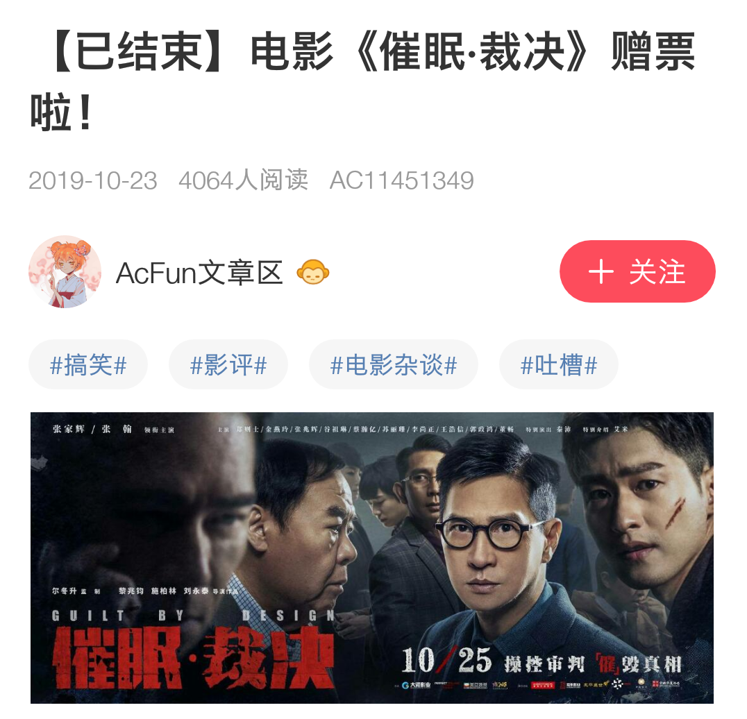
Task: Click the 张家辉 / 张翰 cast names on the poster
Action: tap(92, 429)
